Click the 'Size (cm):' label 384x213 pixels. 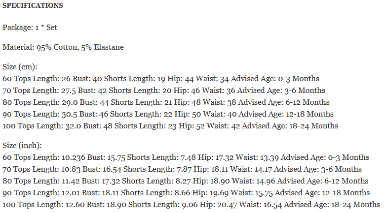pos(20,67)
